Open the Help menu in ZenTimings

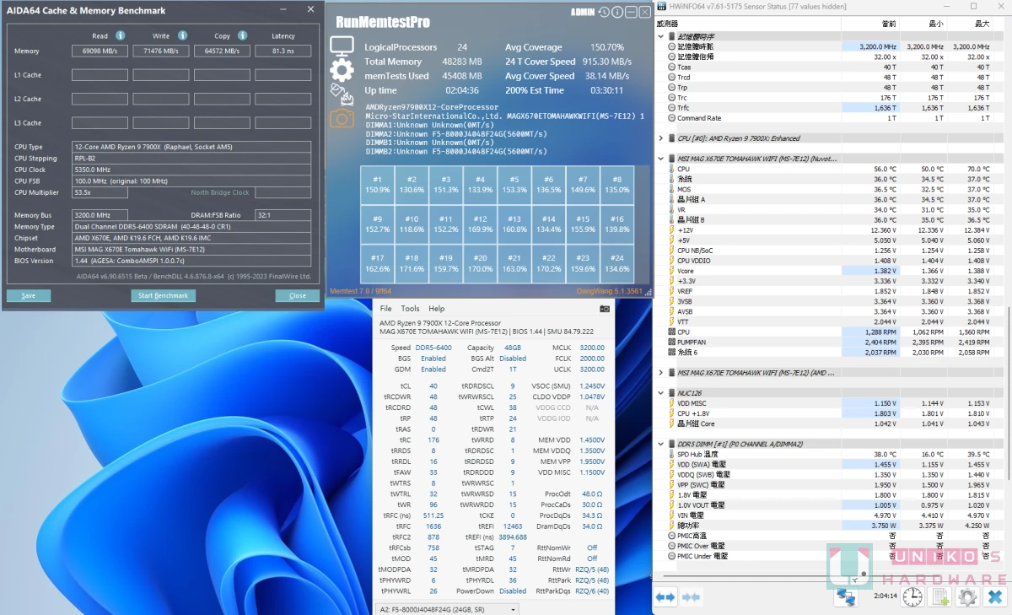(x=437, y=309)
